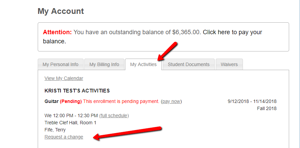
Task: Click the Request a change link
Action: click(x=64, y=137)
